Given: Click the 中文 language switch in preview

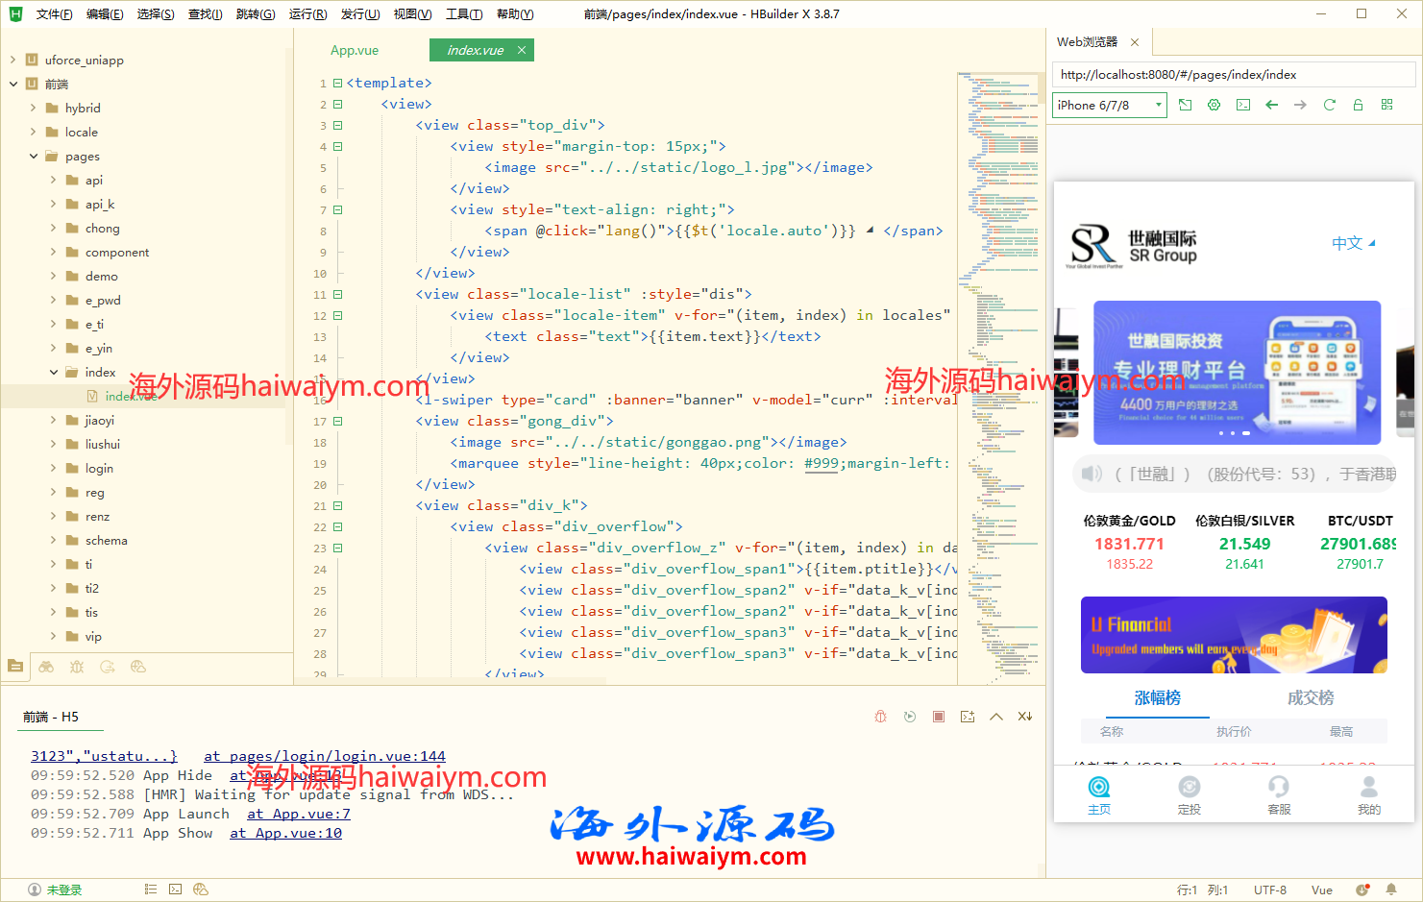Looking at the screenshot, I should tap(1352, 243).
